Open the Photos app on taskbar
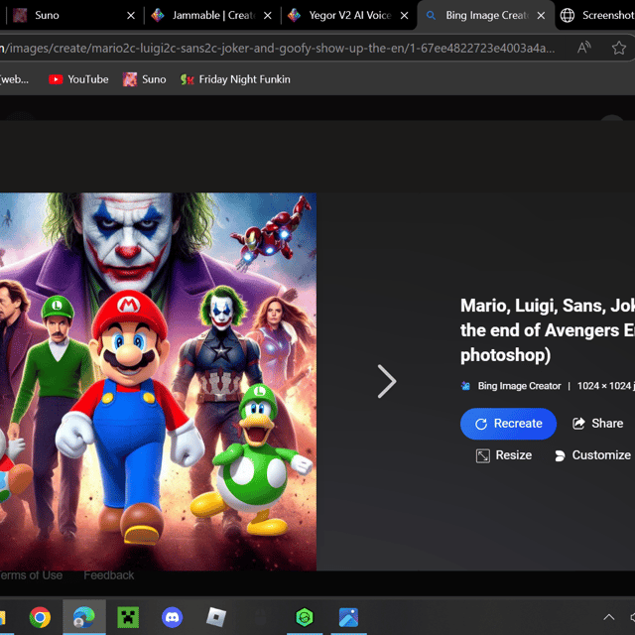Image resolution: width=635 pixels, height=635 pixels. (348, 617)
